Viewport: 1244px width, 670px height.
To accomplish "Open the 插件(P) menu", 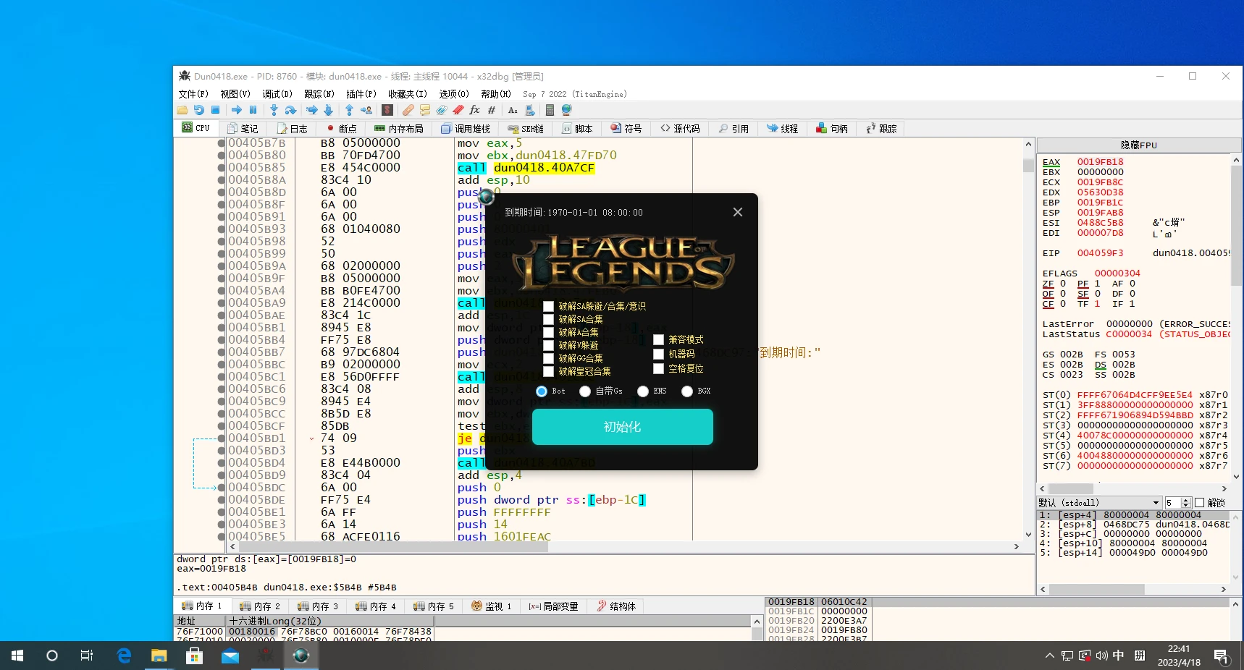I will pos(361,94).
